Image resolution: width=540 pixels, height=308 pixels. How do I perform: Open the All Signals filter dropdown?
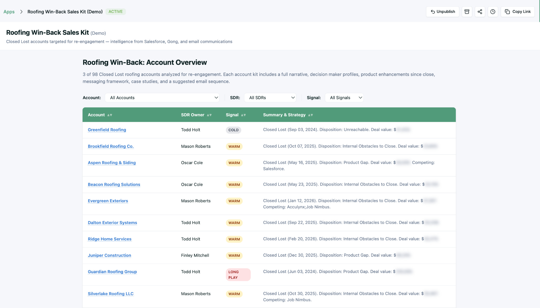pos(344,98)
